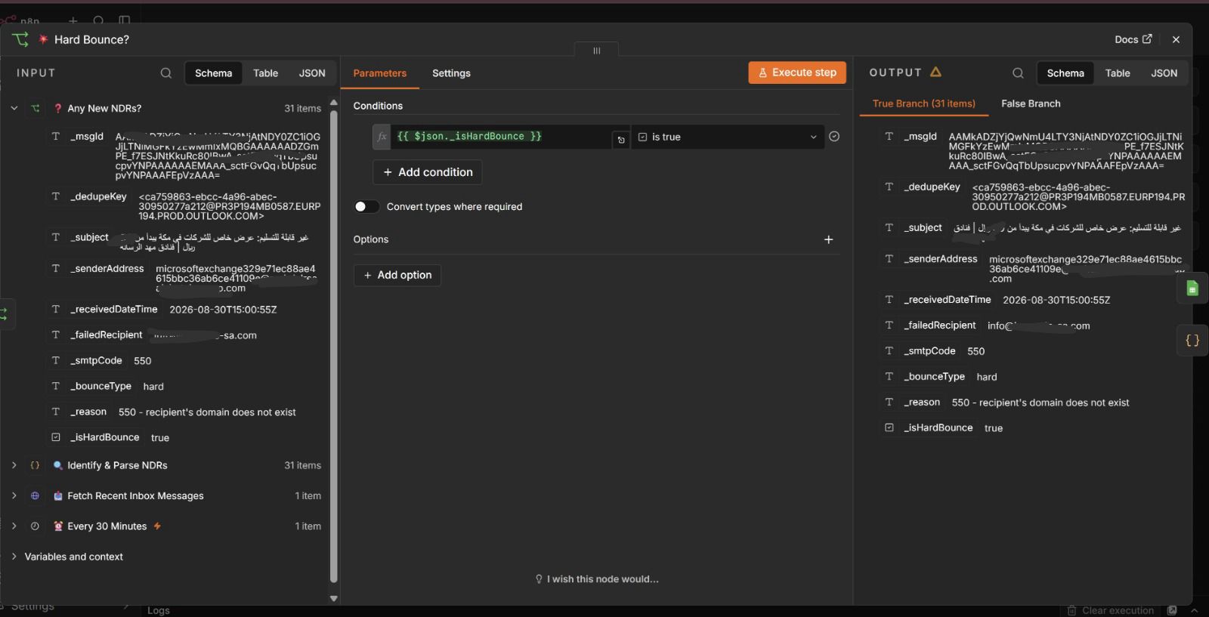Click the isHardBounce expression input field

pyautogui.click(x=502, y=137)
